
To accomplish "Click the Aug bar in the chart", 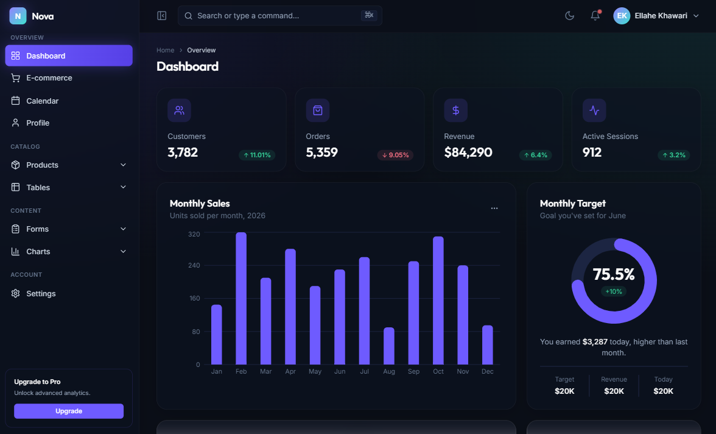I will 389,346.
